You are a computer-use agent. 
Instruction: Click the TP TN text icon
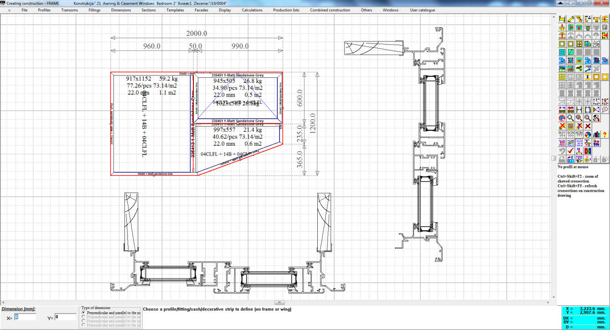coord(596,142)
